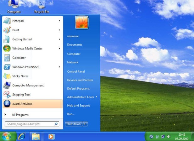
Task: Open the Shut down options arrow
Action: coord(85,124)
